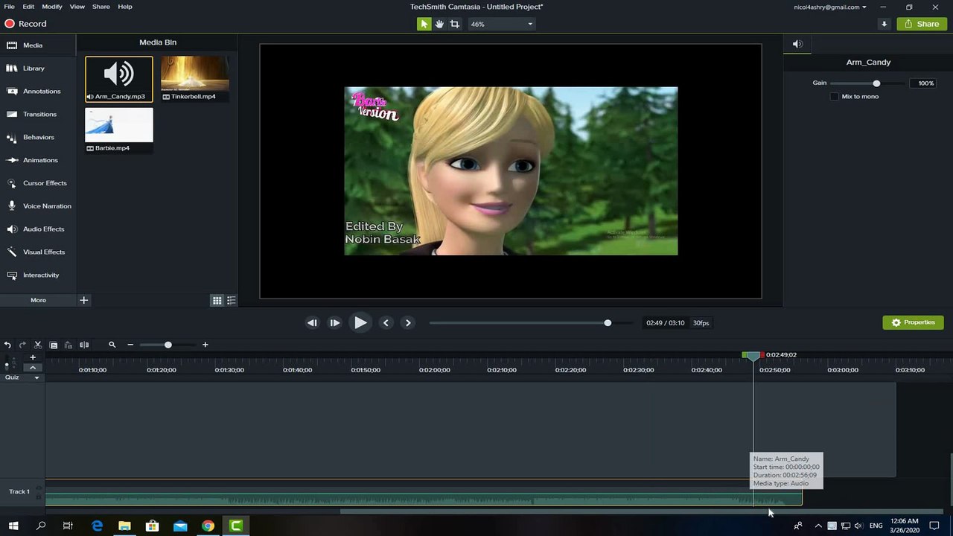The height and width of the screenshot is (536, 953).
Task: Jump to the next clip marker arrow
Action: pos(408,323)
